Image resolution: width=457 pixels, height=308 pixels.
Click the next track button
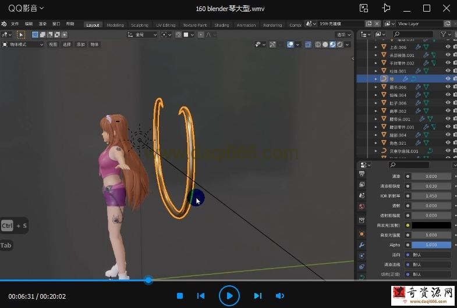point(258,296)
